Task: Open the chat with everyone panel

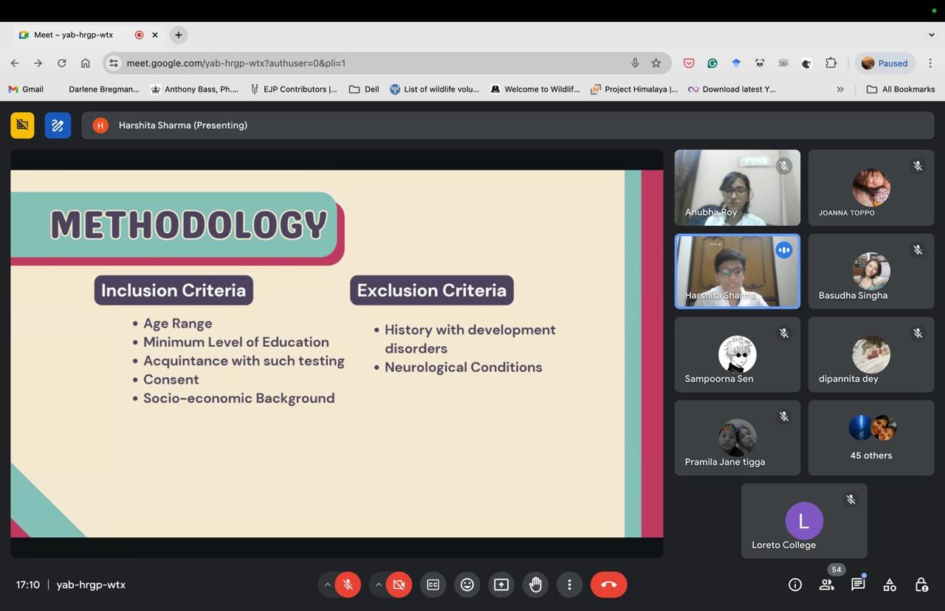Action: coord(858,584)
